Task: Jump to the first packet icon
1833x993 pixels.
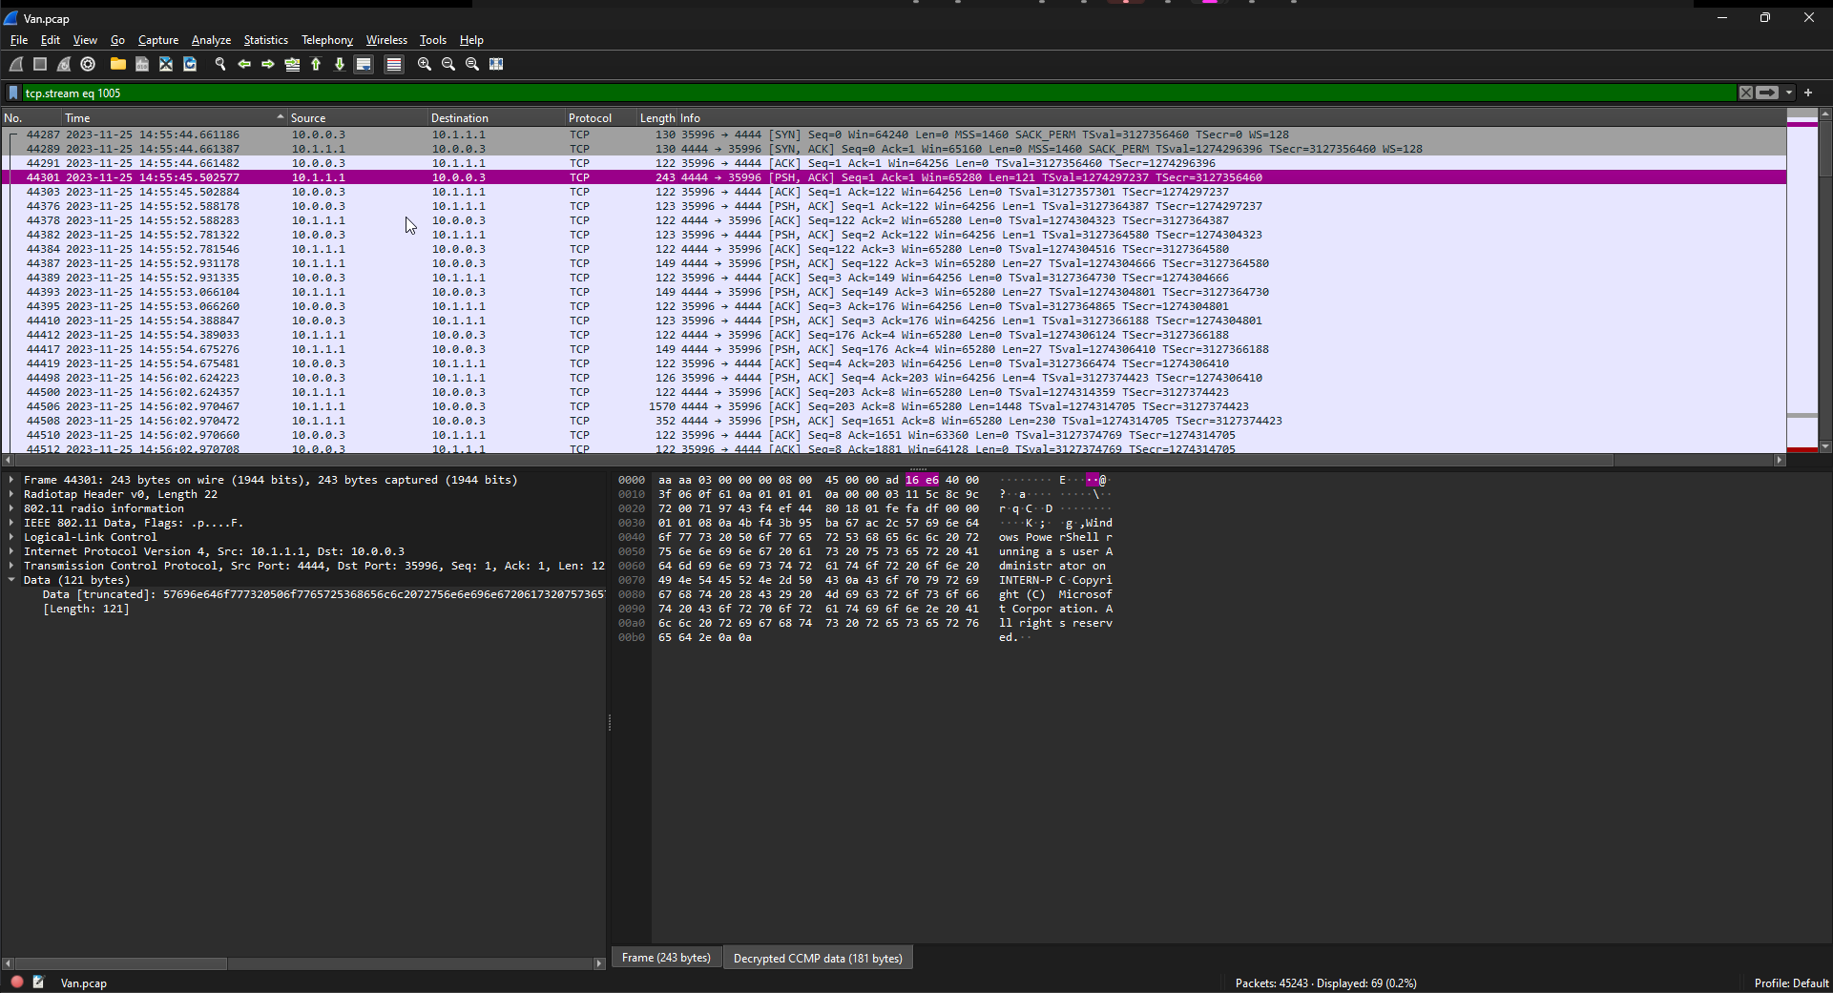Action: [x=316, y=64]
